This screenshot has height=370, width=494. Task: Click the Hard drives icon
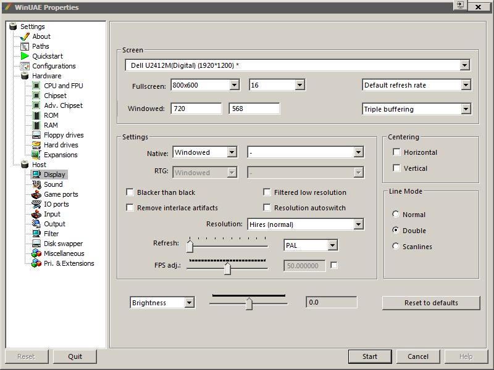36,145
